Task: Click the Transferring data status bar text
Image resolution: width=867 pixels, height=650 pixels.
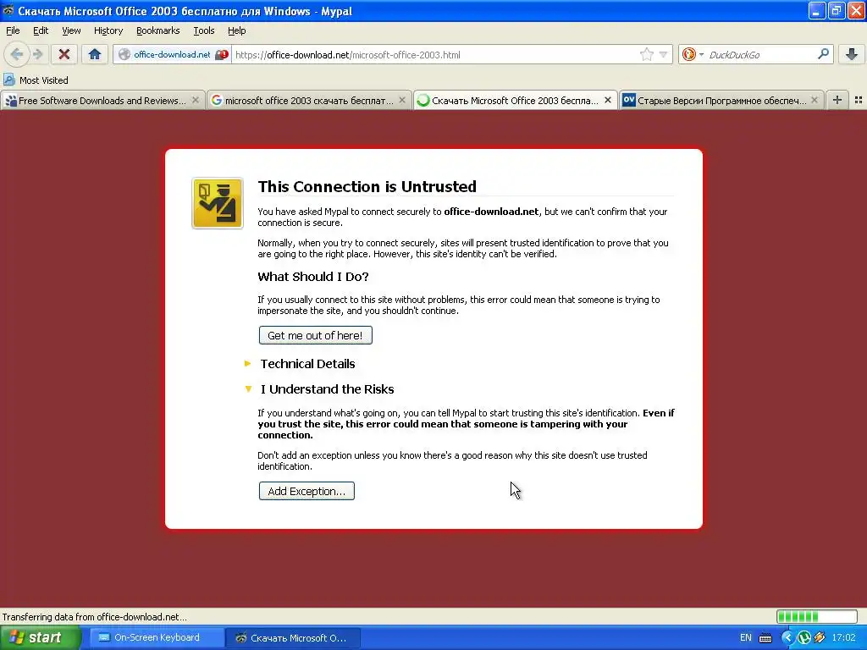Action: tap(95, 617)
